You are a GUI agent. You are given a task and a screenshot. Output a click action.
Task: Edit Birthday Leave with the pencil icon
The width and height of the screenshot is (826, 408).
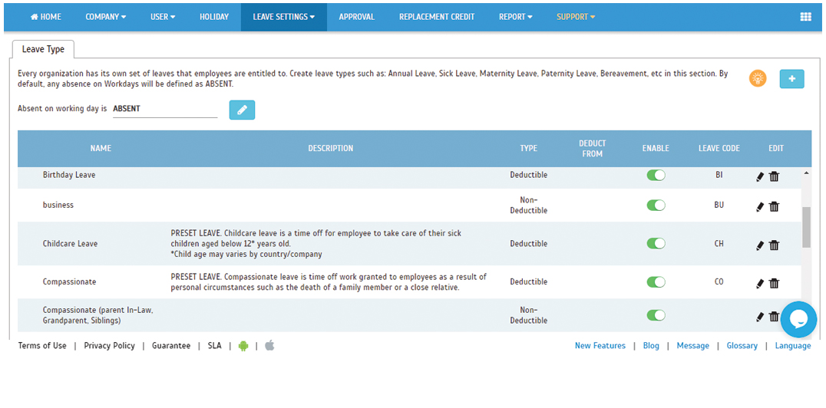pos(760,176)
